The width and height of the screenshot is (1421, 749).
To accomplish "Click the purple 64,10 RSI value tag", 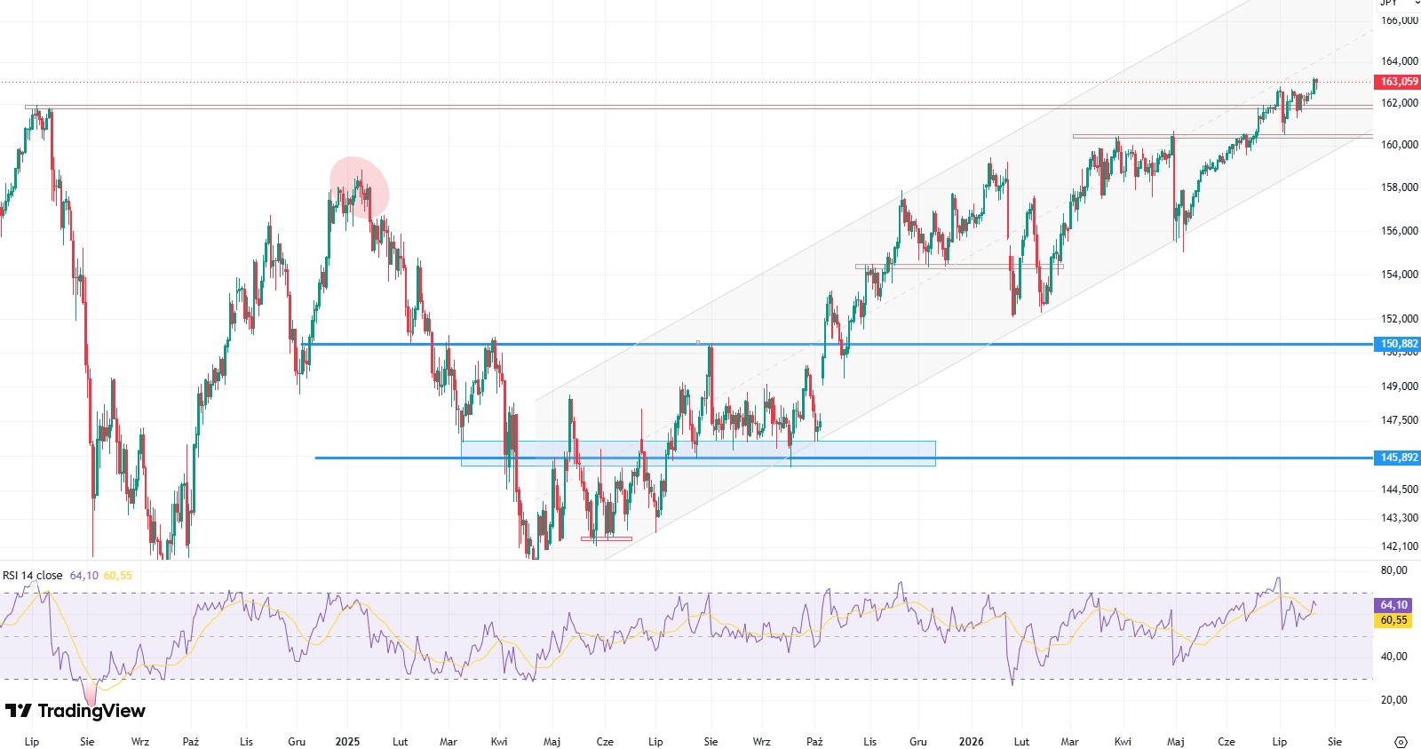I will [1393, 605].
